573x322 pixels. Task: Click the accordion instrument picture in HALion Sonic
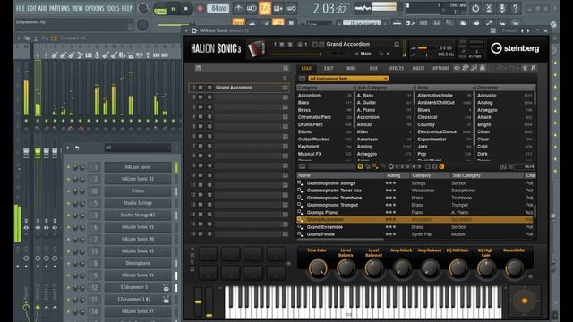[257, 48]
